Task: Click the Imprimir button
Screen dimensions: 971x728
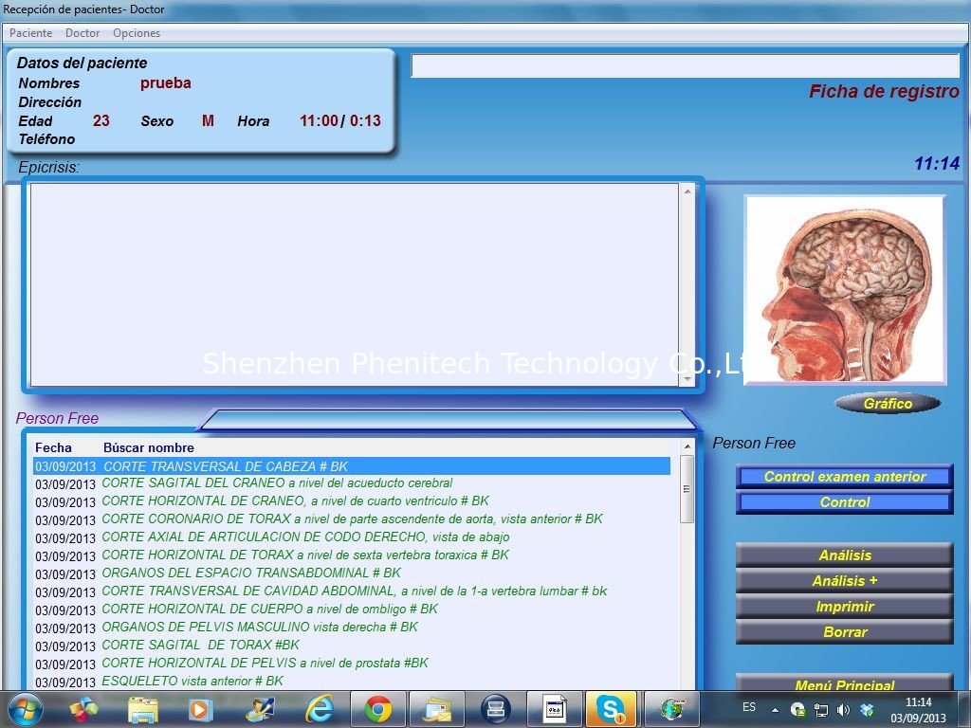Action: pos(845,607)
